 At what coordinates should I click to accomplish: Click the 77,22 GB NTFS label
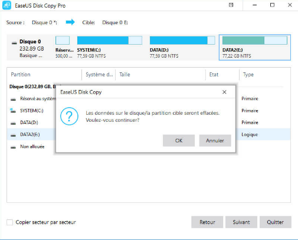[237, 56]
